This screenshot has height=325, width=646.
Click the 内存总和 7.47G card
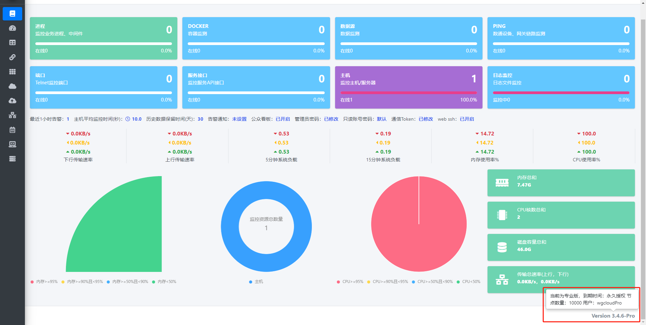(561, 183)
